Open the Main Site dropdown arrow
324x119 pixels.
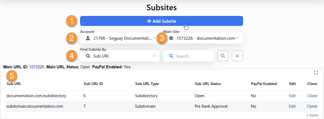pos(237,38)
